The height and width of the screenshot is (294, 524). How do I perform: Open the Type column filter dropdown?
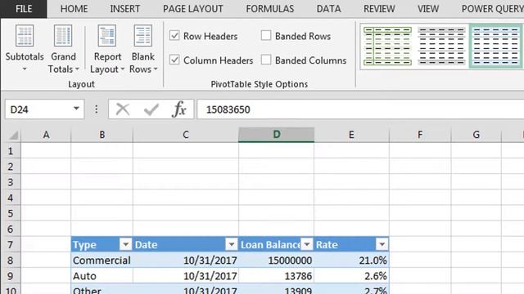(x=125, y=245)
